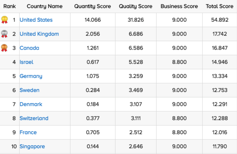Open the United Kingdom country link

(39, 34)
